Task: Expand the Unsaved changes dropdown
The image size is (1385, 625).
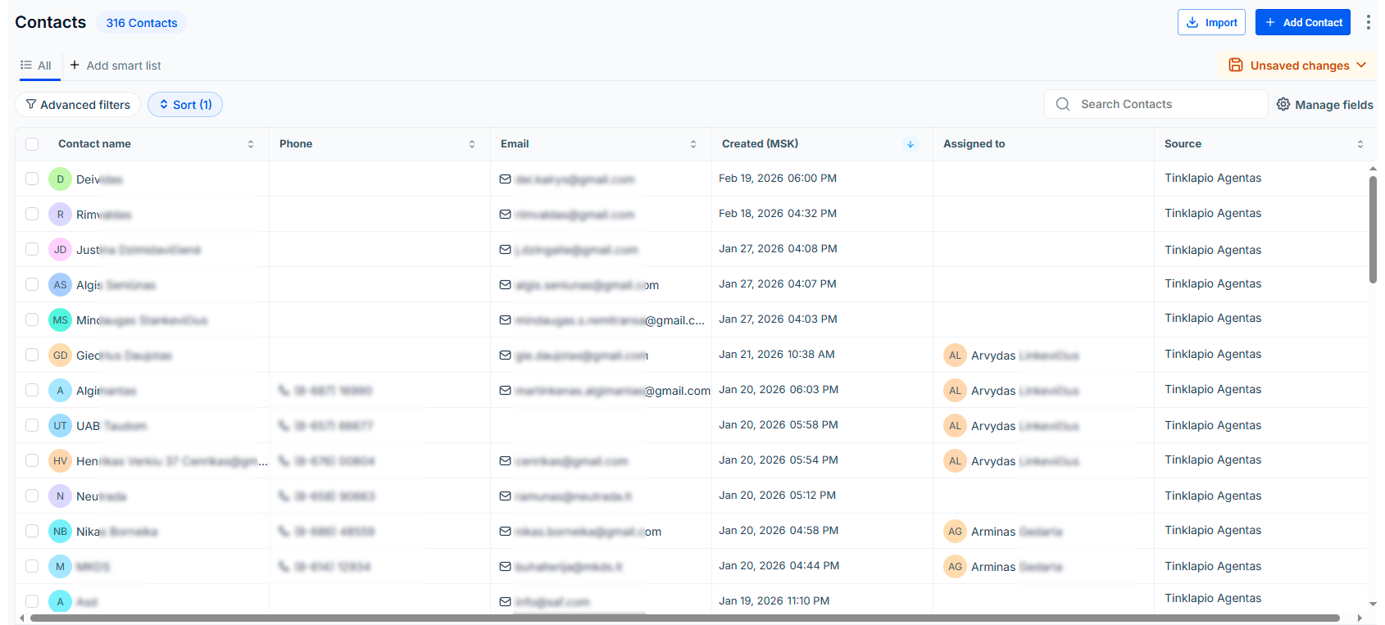Action: (x=1298, y=66)
